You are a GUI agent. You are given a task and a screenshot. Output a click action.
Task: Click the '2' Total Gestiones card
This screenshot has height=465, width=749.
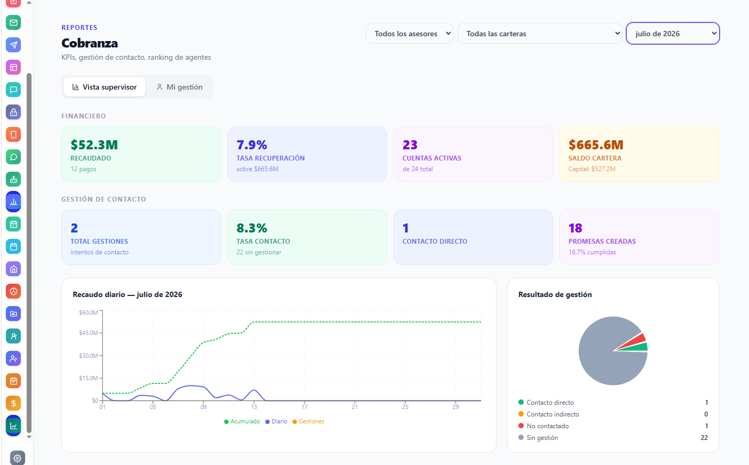141,237
